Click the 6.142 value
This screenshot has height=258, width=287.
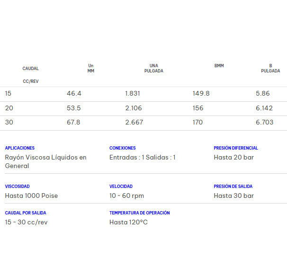tap(264, 108)
